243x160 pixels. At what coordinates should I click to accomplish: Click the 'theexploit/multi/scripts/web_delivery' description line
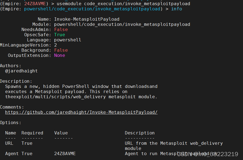tap(81, 97)
